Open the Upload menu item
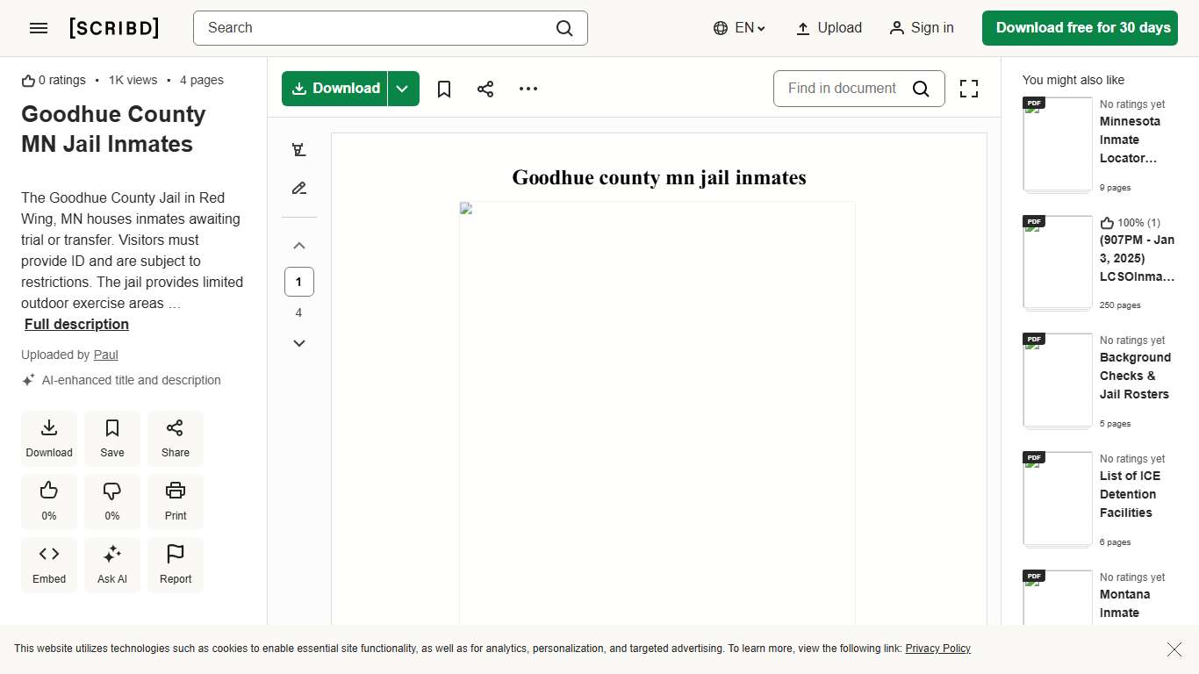Viewport: 1199px width, 674px height. point(828,28)
